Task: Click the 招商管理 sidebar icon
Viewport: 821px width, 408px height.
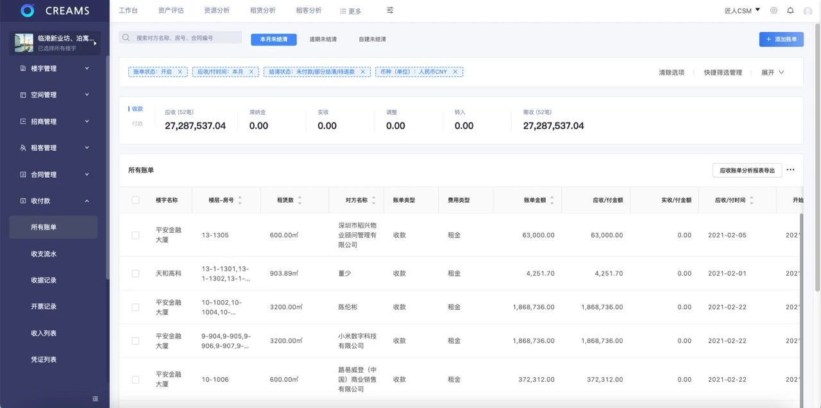Action: coord(23,121)
